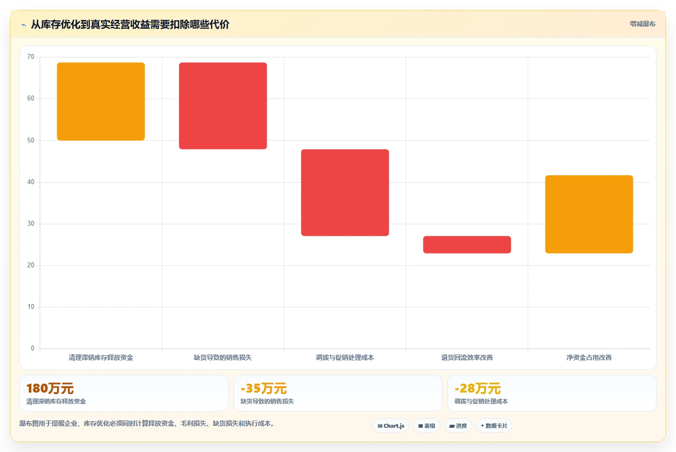This screenshot has width=676, height=452.
Task: Click the y-axis value 30
Action: [x=31, y=224]
